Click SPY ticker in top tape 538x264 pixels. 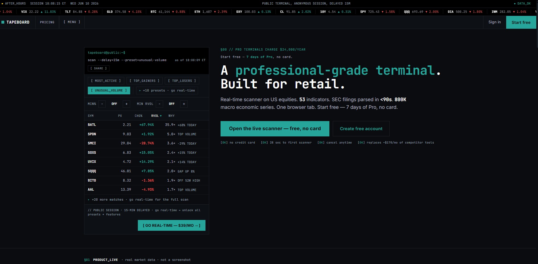377,12
